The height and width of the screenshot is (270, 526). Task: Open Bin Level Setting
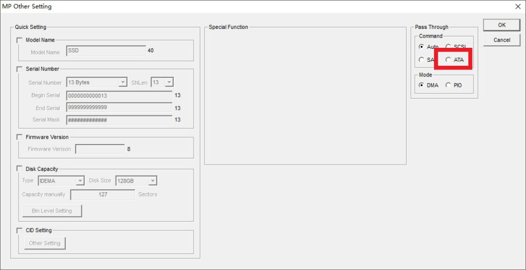52,211
